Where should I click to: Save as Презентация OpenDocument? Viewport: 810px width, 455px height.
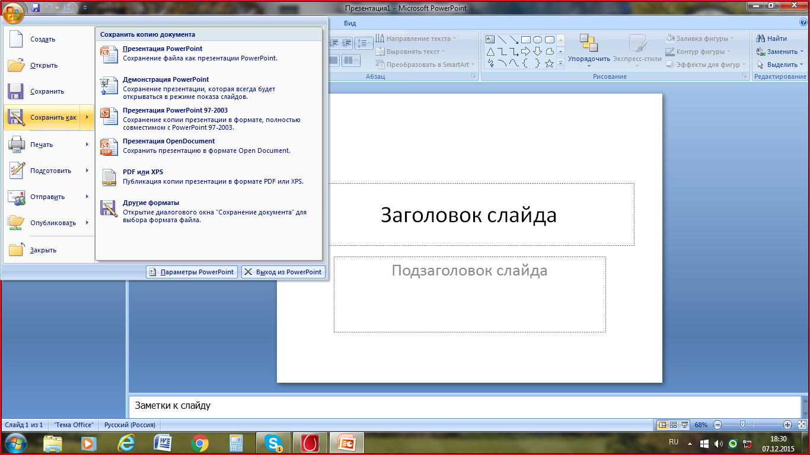[209, 146]
